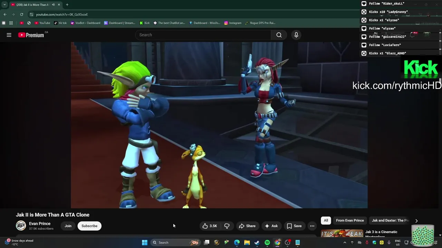Click the microphone icon in system tray
Screen dimensions: 442x248
(x=389, y=242)
